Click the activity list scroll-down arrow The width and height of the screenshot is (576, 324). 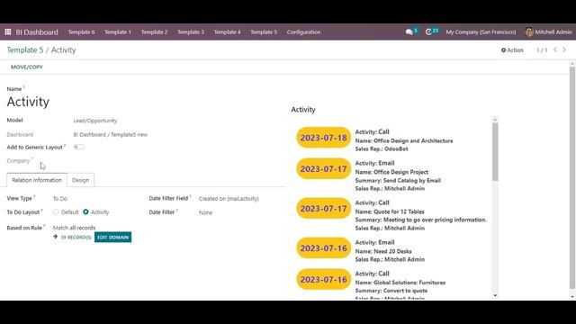tap(495, 296)
